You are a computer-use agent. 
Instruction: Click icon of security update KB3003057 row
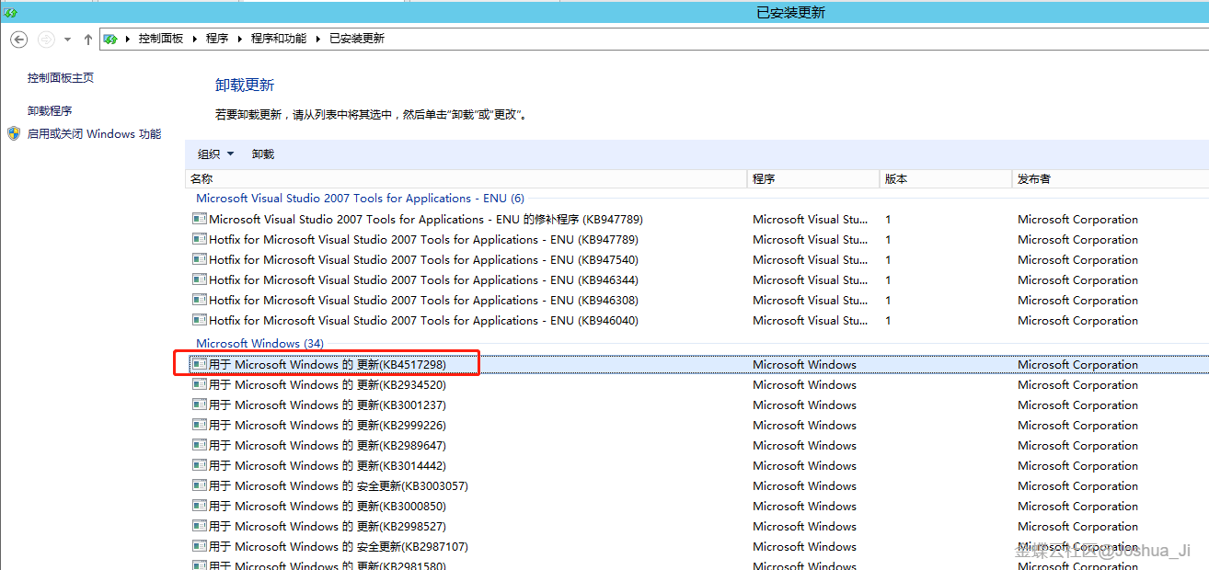[x=200, y=486]
